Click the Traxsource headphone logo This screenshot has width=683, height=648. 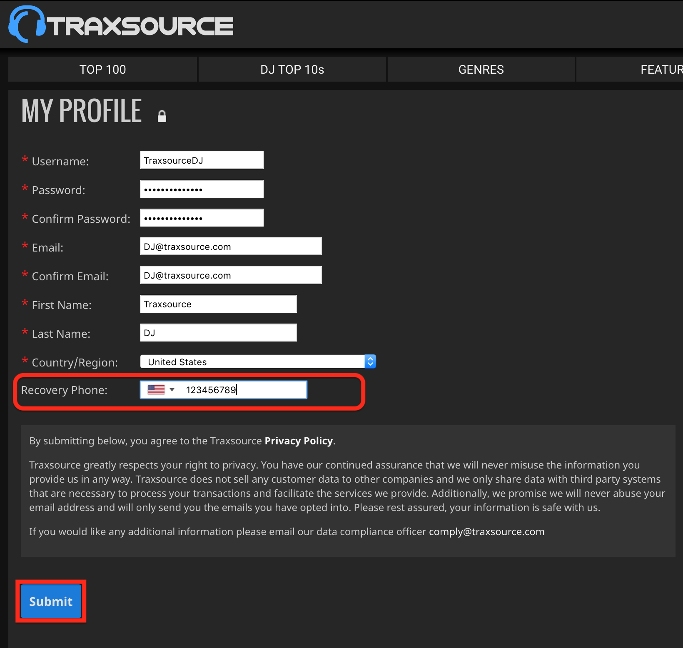pos(27,25)
